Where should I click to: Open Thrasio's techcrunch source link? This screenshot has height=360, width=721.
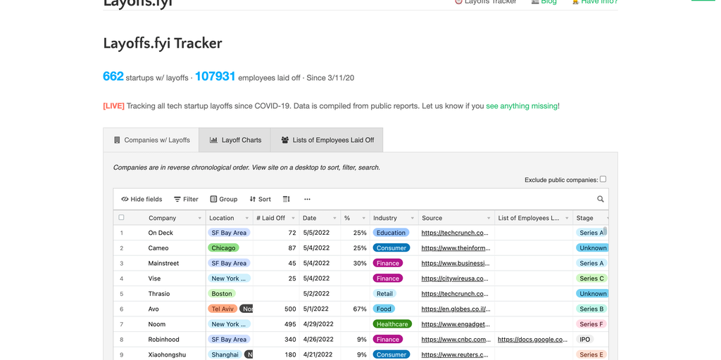[x=456, y=293]
